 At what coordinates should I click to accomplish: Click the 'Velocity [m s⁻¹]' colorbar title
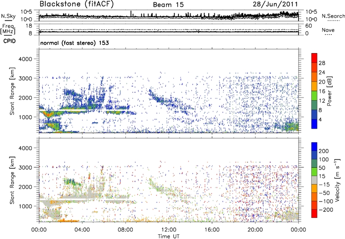(x=337, y=180)
